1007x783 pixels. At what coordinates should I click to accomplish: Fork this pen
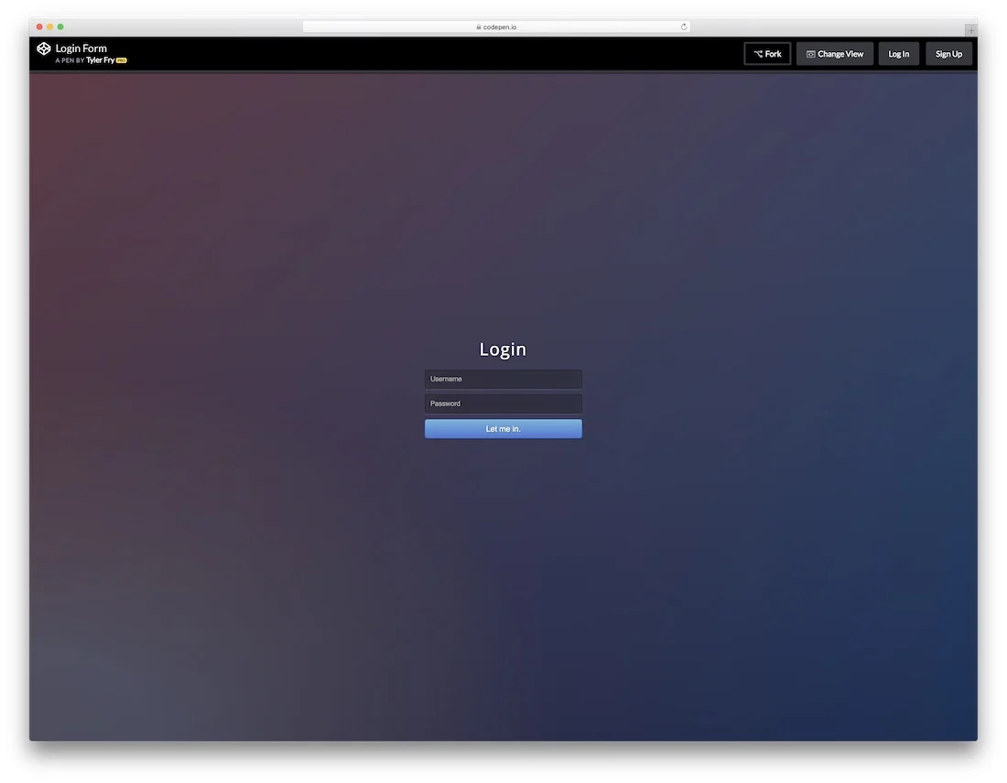pyautogui.click(x=767, y=53)
